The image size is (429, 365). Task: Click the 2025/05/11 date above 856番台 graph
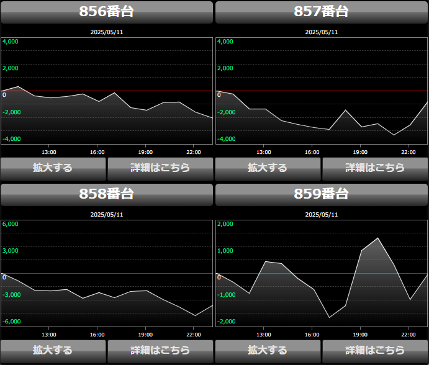107,32
